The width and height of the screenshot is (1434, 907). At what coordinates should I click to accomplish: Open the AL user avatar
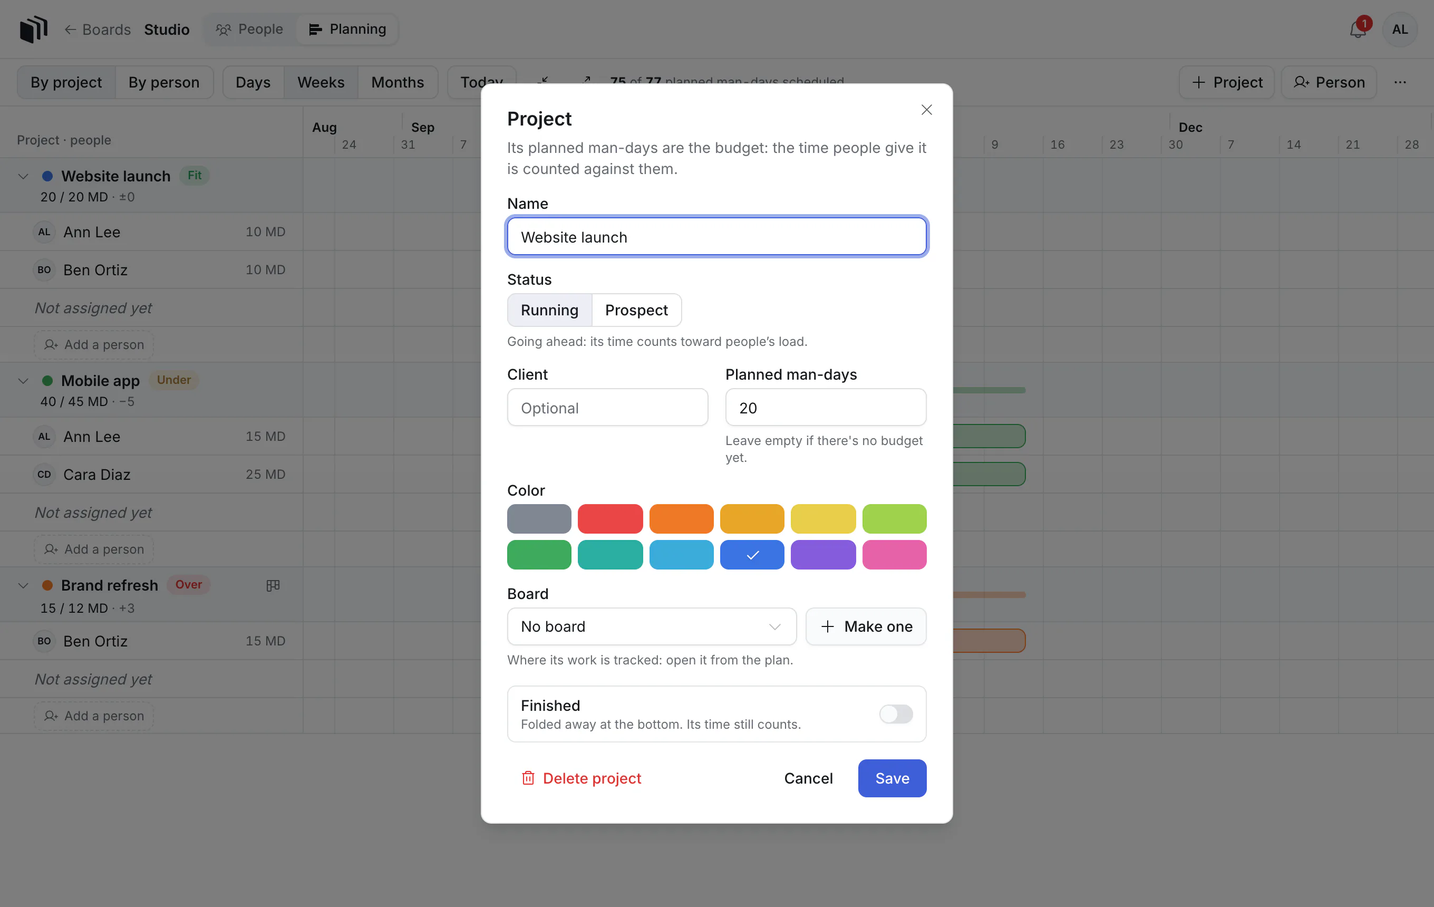pos(1399,29)
